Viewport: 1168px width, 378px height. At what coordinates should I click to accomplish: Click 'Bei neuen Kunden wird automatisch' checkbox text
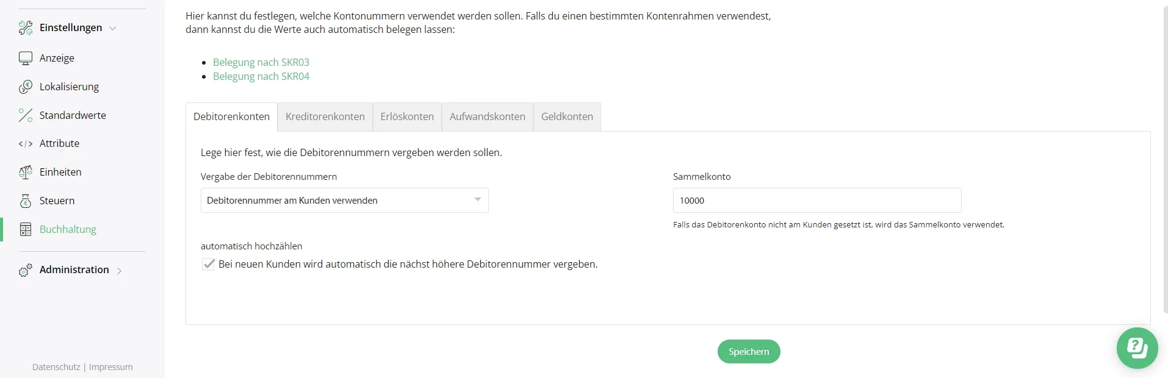click(408, 264)
